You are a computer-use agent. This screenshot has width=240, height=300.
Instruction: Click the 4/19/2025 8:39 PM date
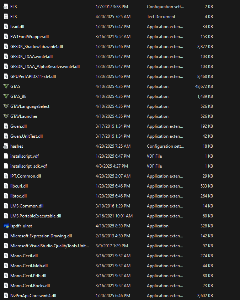tap(113, 226)
